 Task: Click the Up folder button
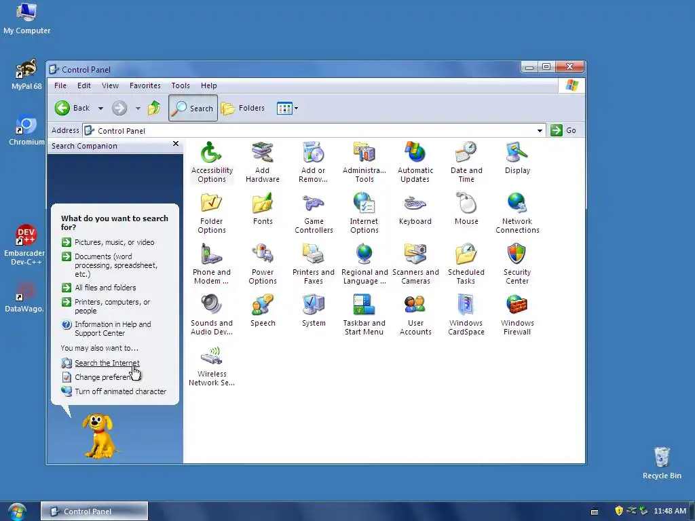(x=154, y=108)
